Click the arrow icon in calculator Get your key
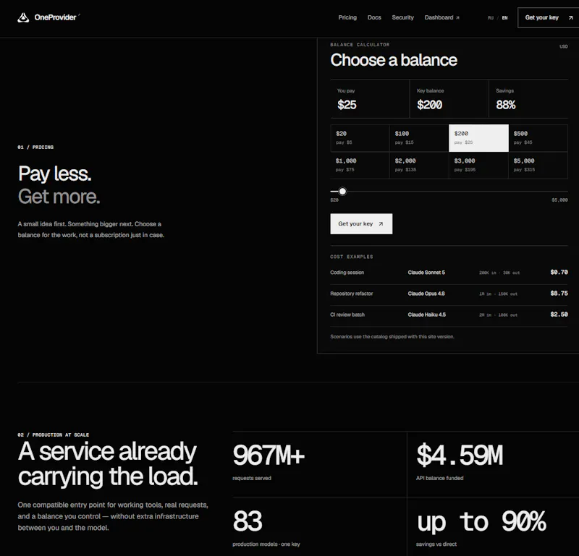The width and height of the screenshot is (579, 556). click(381, 223)
